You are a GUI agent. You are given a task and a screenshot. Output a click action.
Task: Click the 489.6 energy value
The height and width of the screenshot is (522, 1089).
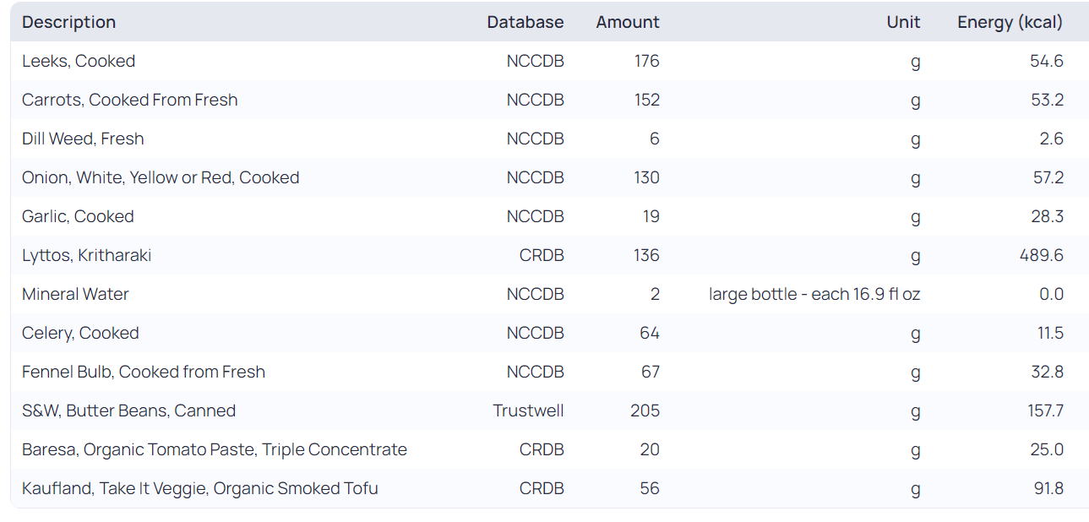click(x=1041, y=255)
